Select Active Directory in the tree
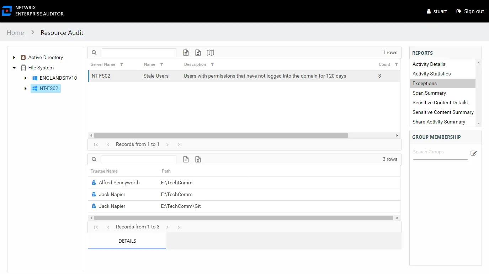The image size is (489, 274). click(x=46, y=57)
